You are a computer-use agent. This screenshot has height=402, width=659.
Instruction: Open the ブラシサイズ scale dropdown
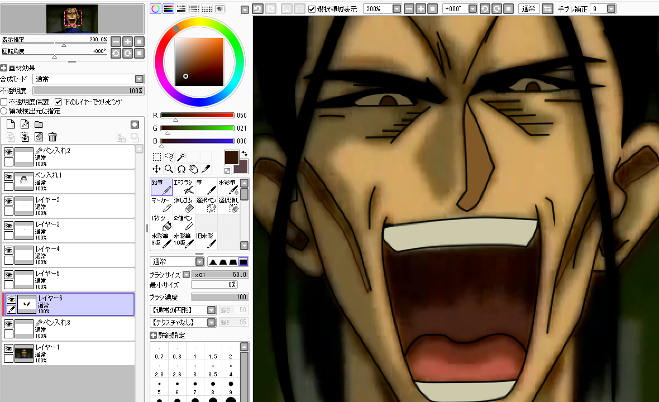click(x=186, y=275)
